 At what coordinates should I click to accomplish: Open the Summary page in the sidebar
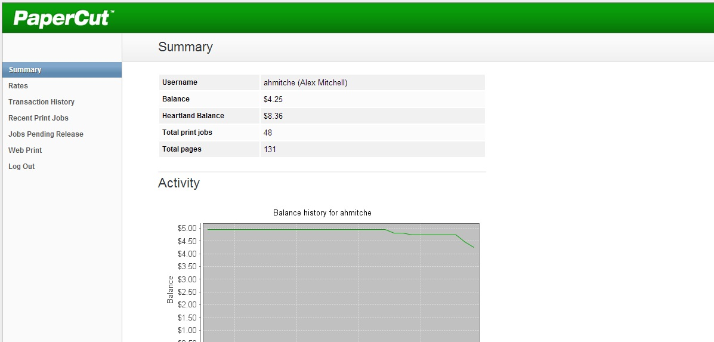point(25,70)
